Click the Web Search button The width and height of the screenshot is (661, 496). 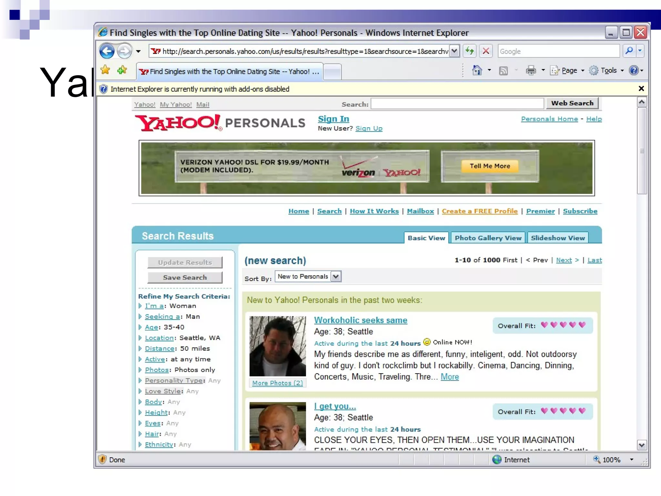tap(572, 103)
